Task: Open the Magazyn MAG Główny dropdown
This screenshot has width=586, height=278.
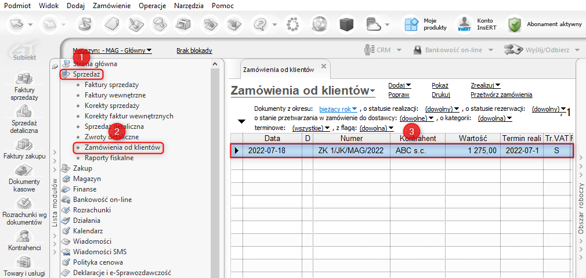Action: [113, 50]
